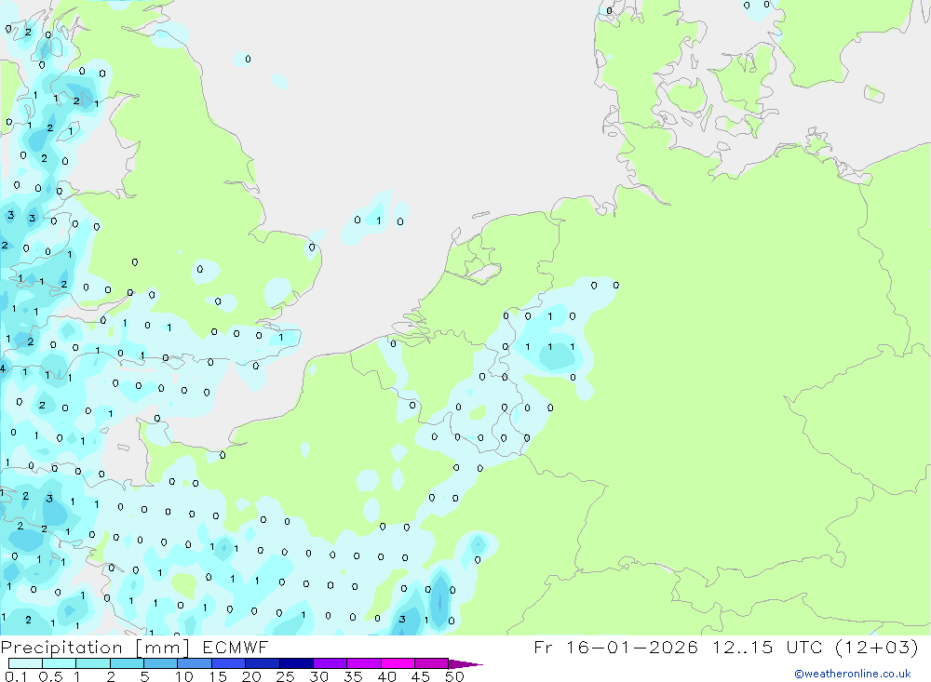Click the date '16-01-2026' text

(632, 647)
